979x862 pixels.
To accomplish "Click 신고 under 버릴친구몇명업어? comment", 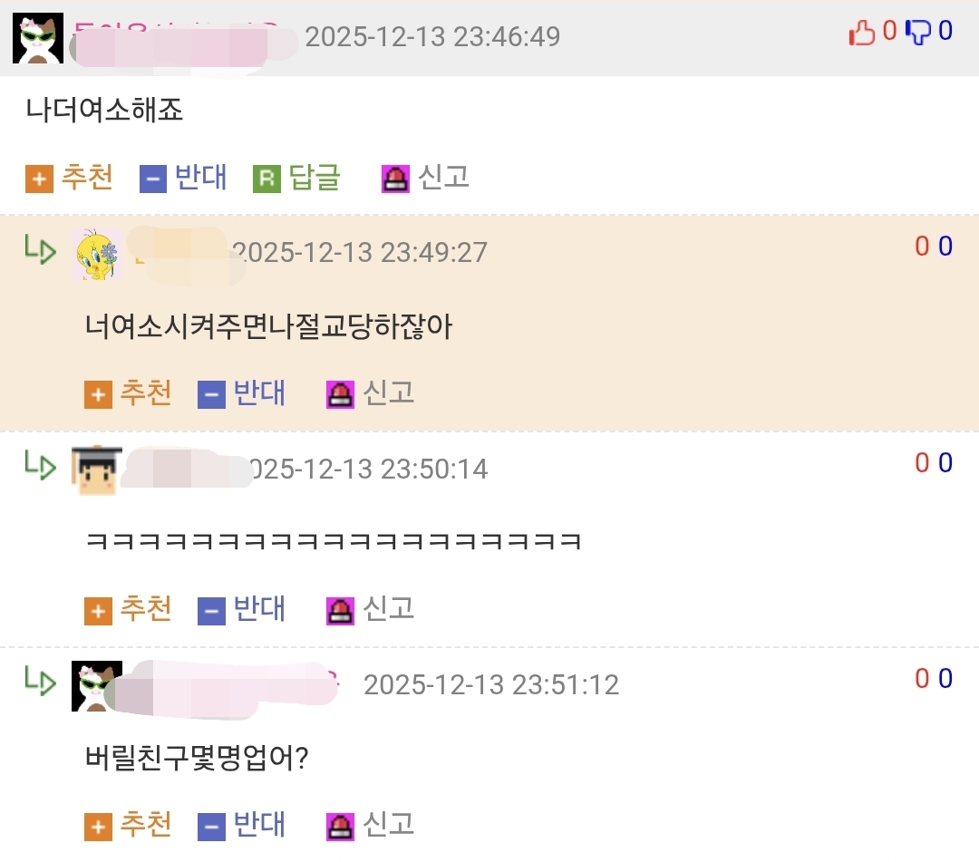I will [x=388, y=825].
